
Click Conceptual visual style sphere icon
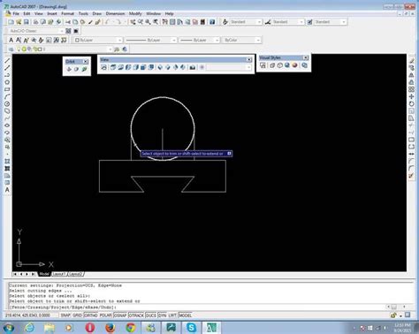[294, 65]
